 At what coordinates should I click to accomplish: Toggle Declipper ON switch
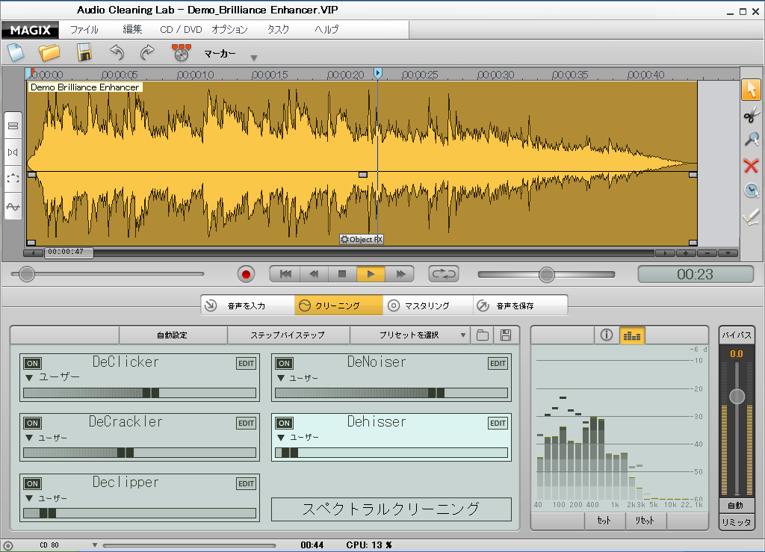(33, 484)
